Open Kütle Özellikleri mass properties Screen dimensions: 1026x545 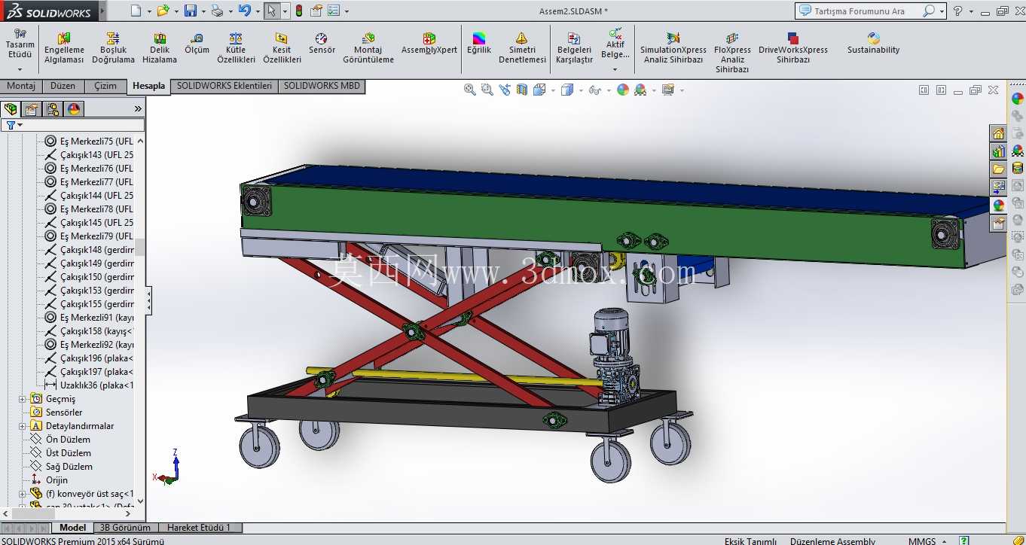pyautogui.click(x=237, y=47)
